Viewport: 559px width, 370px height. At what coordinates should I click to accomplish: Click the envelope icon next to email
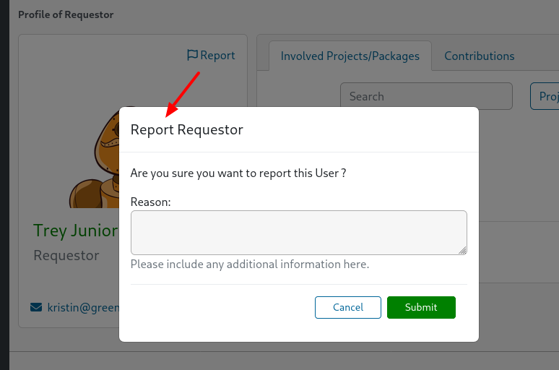pyautogui.click(x=36, y=307)
